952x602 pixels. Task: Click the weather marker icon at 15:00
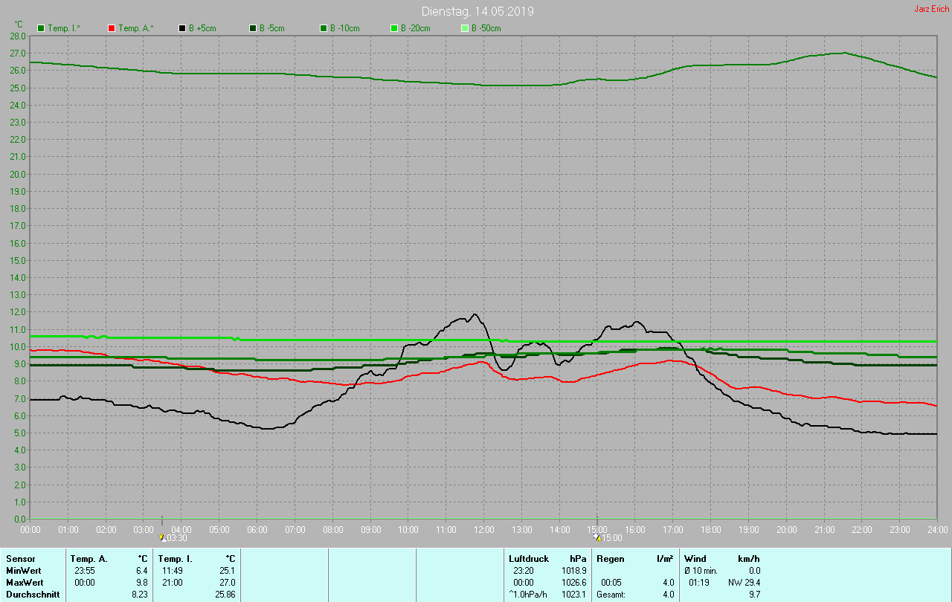pyautogui.click(x=596, y=537)
